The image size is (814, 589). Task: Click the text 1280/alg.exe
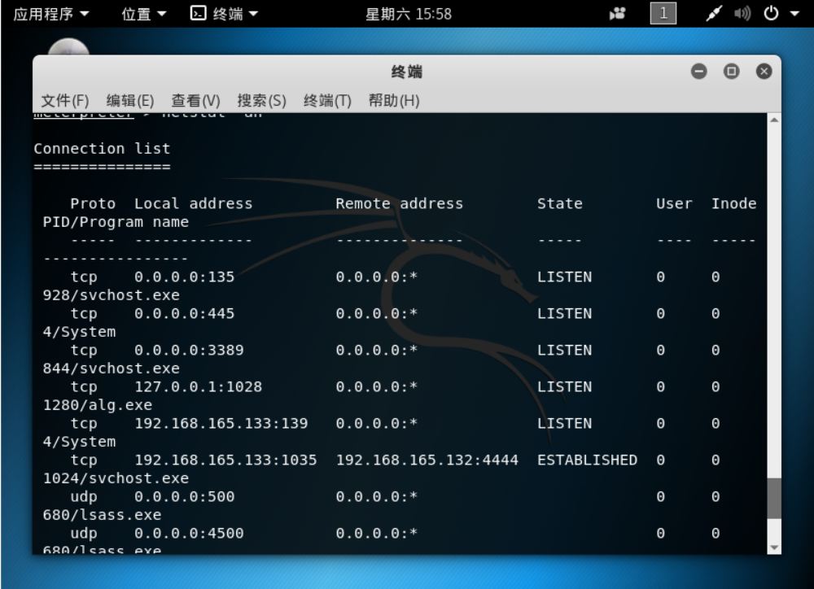coord(98,405)
